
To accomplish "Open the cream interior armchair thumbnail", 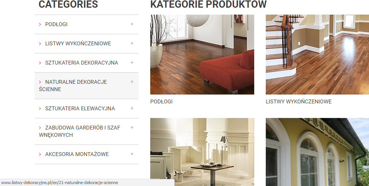I will [202, 152].
